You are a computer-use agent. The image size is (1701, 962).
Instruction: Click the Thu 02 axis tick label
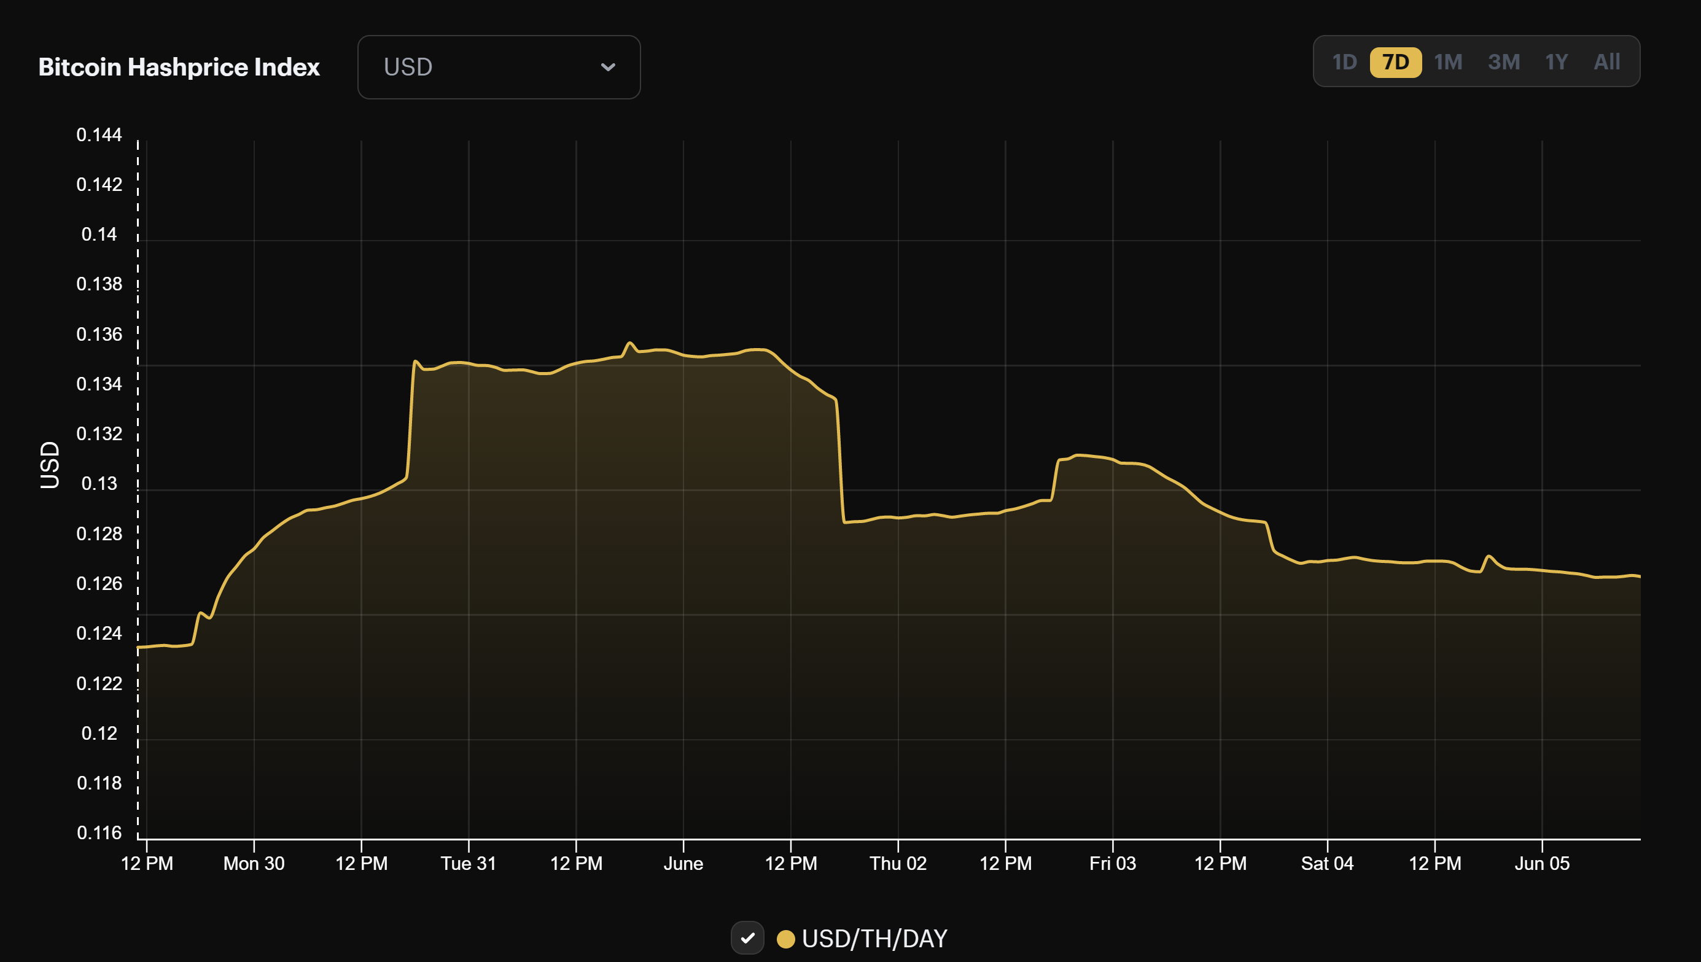pyautogui.click(x=897, y=863)
